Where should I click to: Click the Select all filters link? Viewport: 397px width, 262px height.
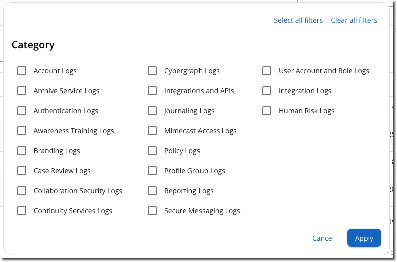tap(298, 20)
